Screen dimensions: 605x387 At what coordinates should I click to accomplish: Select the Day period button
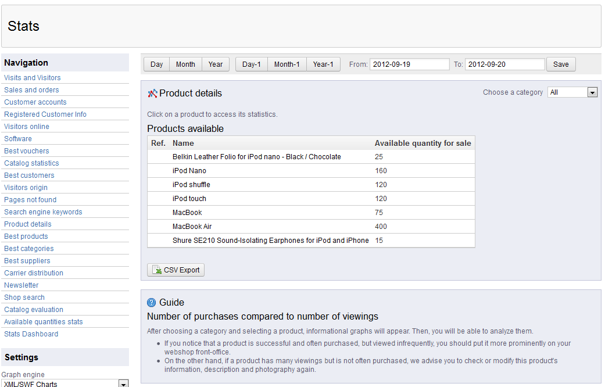pos(156,64)
